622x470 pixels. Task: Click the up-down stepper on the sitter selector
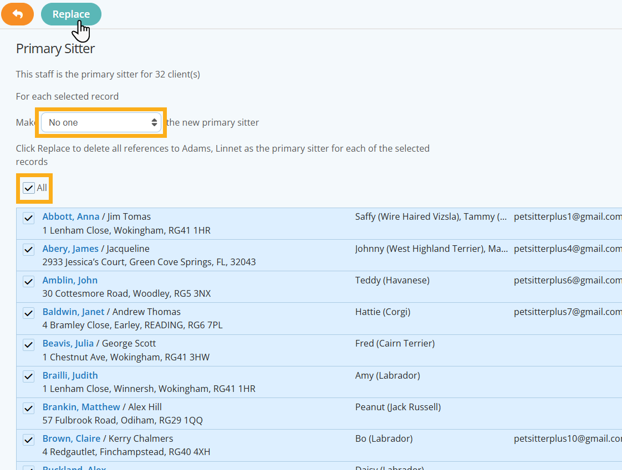point(155,122)
